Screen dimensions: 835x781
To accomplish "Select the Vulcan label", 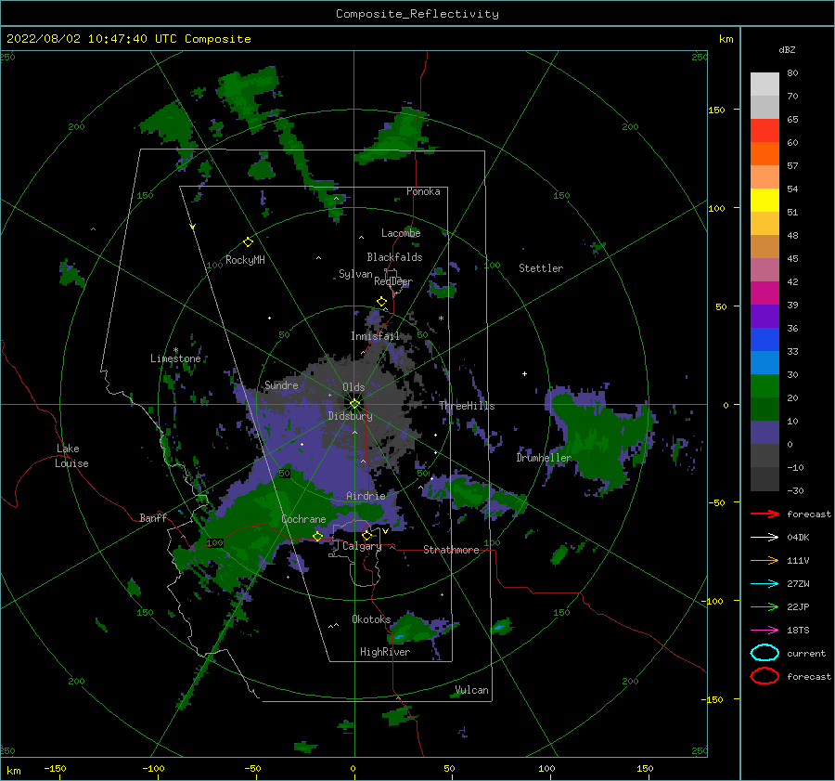I will (471, 690).
